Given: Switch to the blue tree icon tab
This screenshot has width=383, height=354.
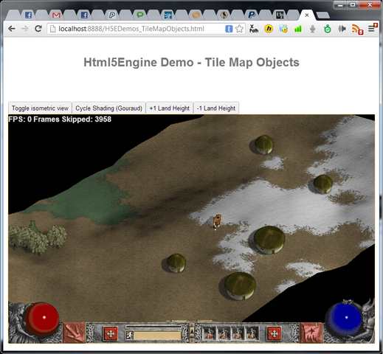Looking at the screenshot, I should (168, 15).
